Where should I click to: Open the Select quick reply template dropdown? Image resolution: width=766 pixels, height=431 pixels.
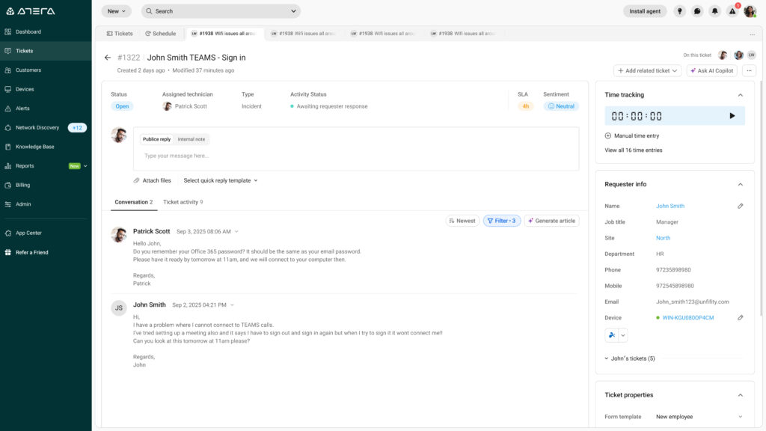click(x=220, y=180)
